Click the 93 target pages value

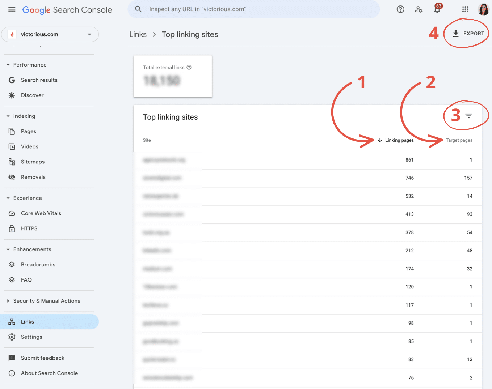470,214
